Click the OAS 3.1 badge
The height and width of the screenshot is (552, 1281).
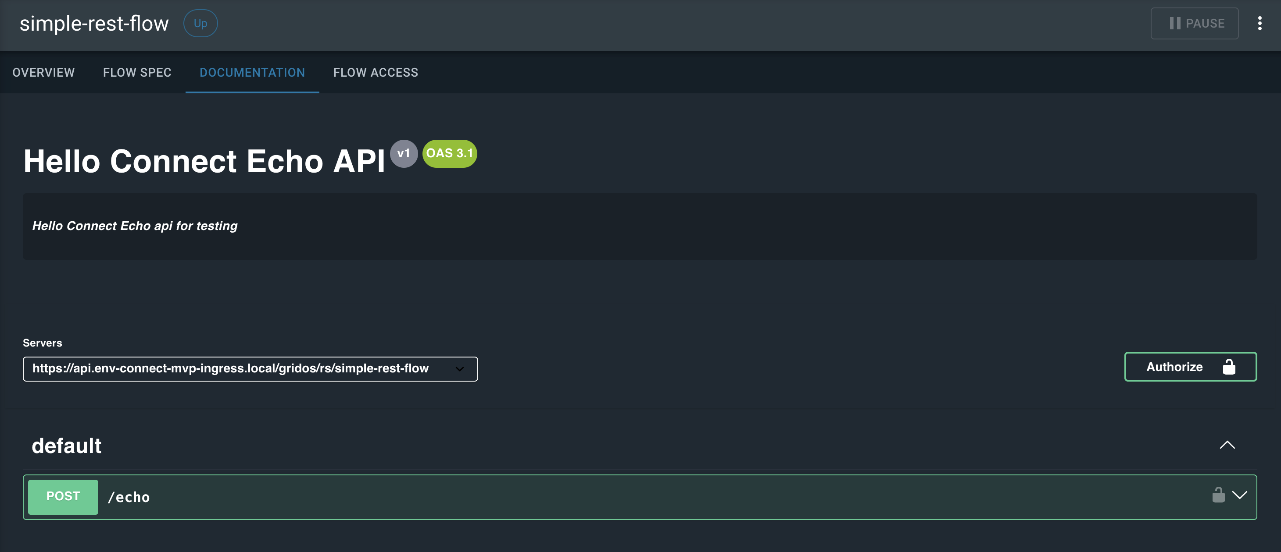coord(449,154)
